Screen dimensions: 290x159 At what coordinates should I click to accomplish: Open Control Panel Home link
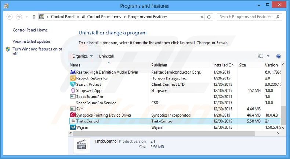click(x=30, y=30)
